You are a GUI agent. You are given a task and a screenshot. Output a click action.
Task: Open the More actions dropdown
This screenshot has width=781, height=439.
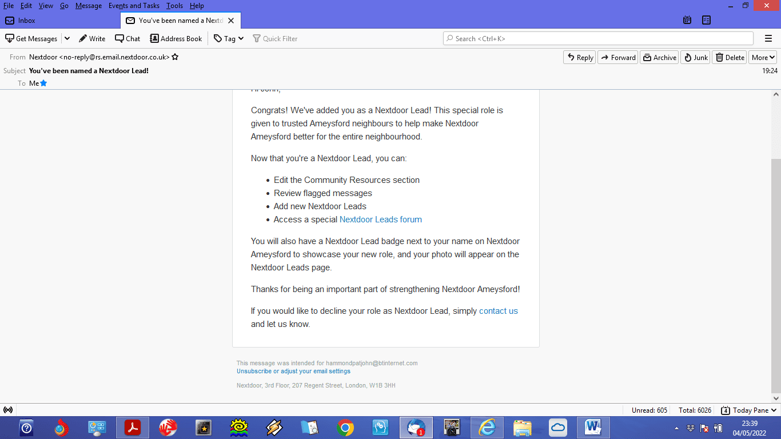tap(763, 57)
